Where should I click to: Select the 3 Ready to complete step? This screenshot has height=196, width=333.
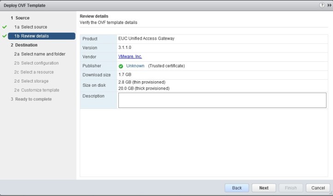click(31, 99)
